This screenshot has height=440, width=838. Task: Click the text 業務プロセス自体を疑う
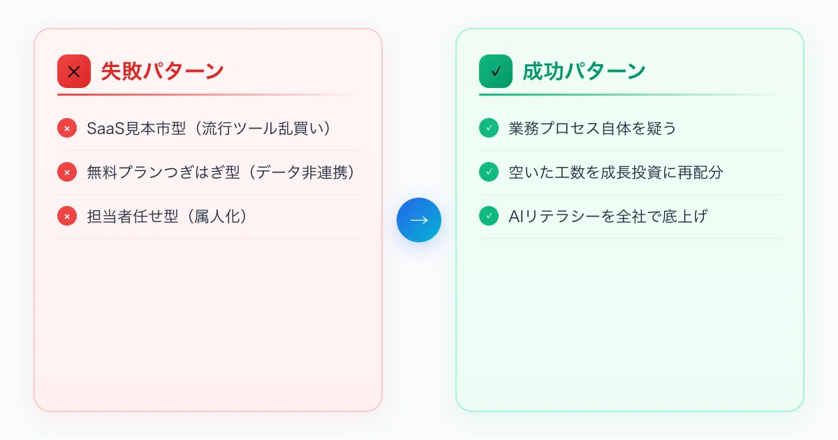593,129
